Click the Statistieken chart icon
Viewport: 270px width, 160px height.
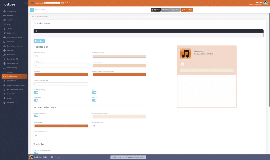pyautogui.click(x=4, y=81)
